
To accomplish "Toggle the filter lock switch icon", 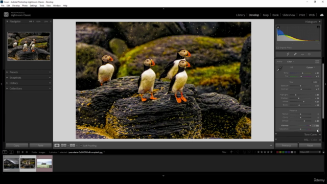I will pos(323,152).
